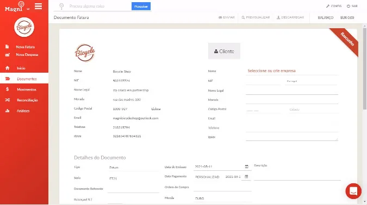Click email magnibicycleshop@outlook.com

coord(135,118)
